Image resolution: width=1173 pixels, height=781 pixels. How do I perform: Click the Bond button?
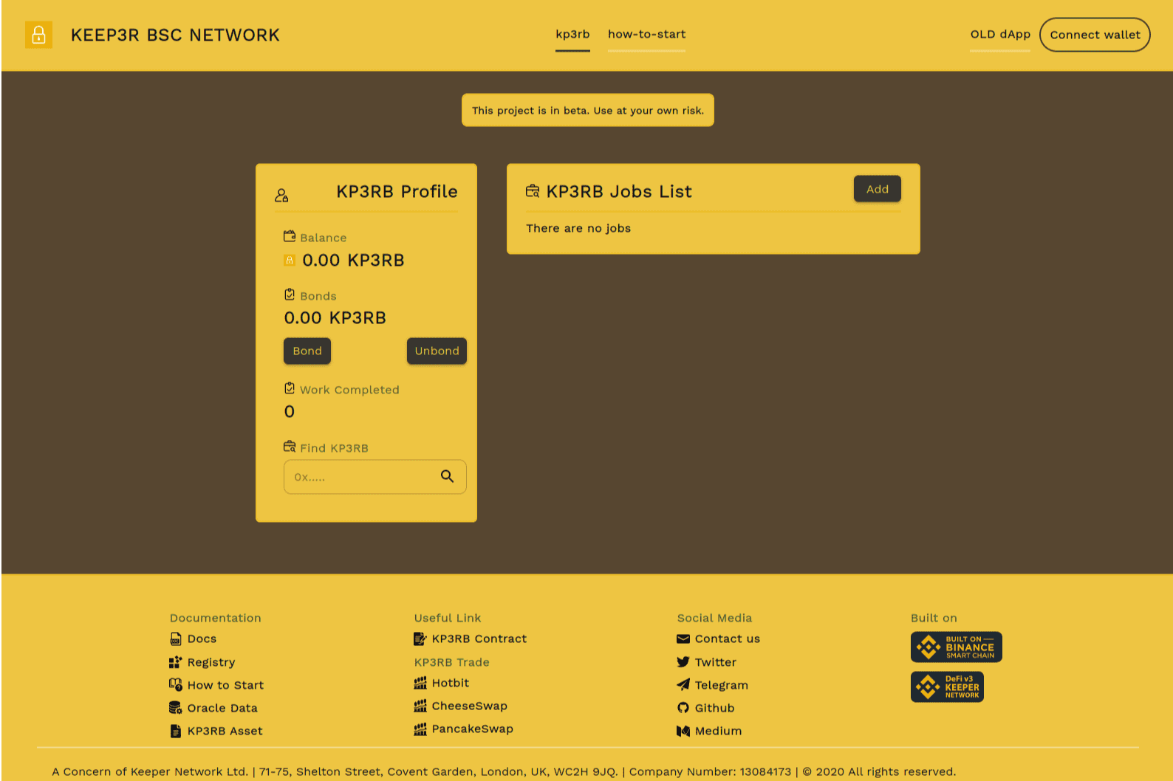pos(307,351)
